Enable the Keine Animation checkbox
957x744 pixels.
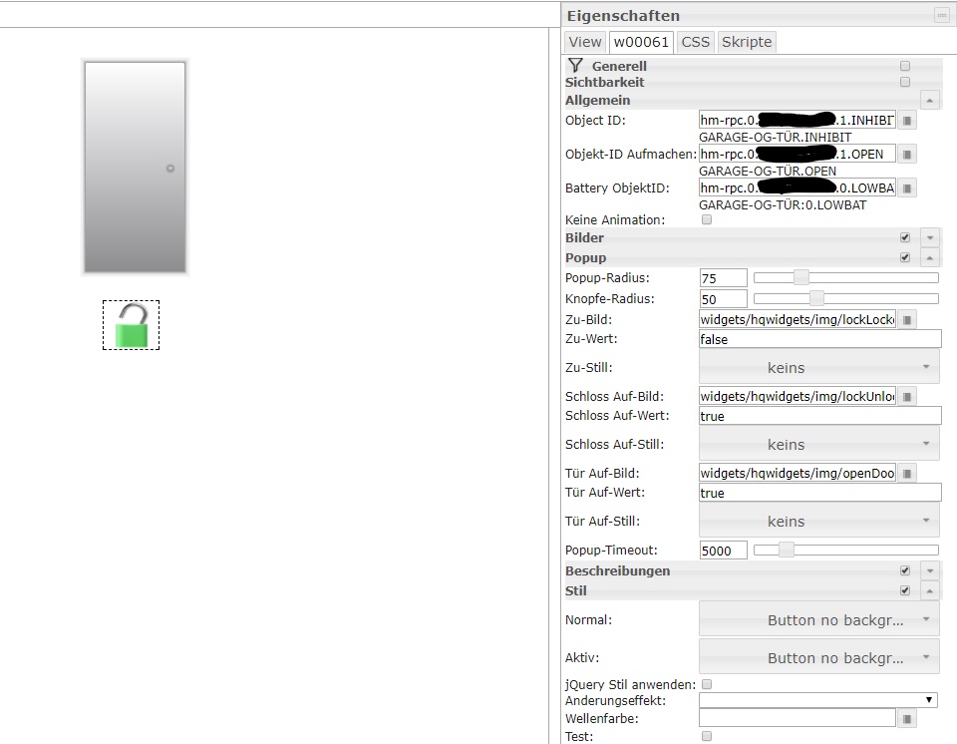point(707,219)
